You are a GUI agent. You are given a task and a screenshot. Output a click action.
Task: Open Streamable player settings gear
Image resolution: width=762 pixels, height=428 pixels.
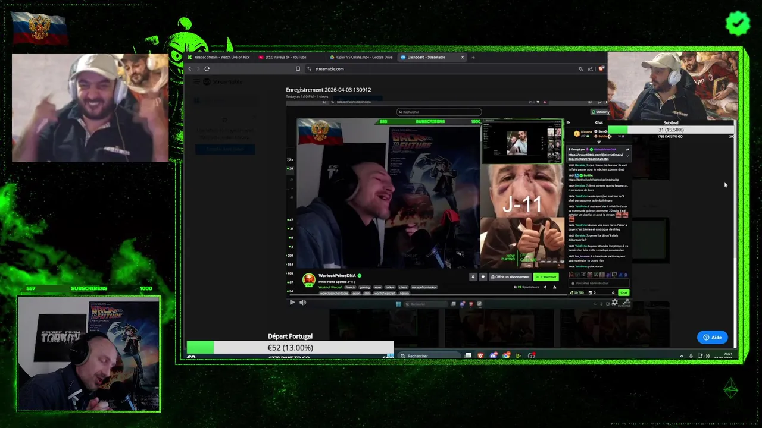[x=615, y=302]
